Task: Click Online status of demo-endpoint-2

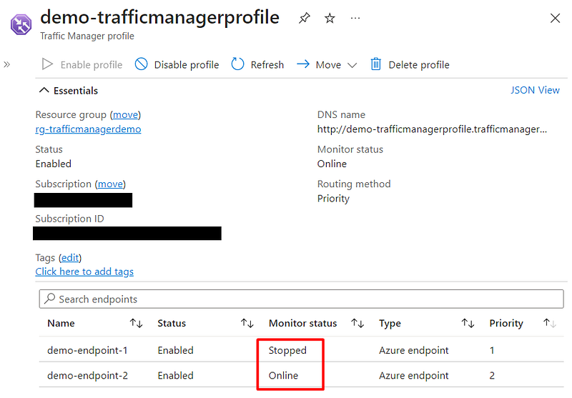Action: (x=283, y=375)
